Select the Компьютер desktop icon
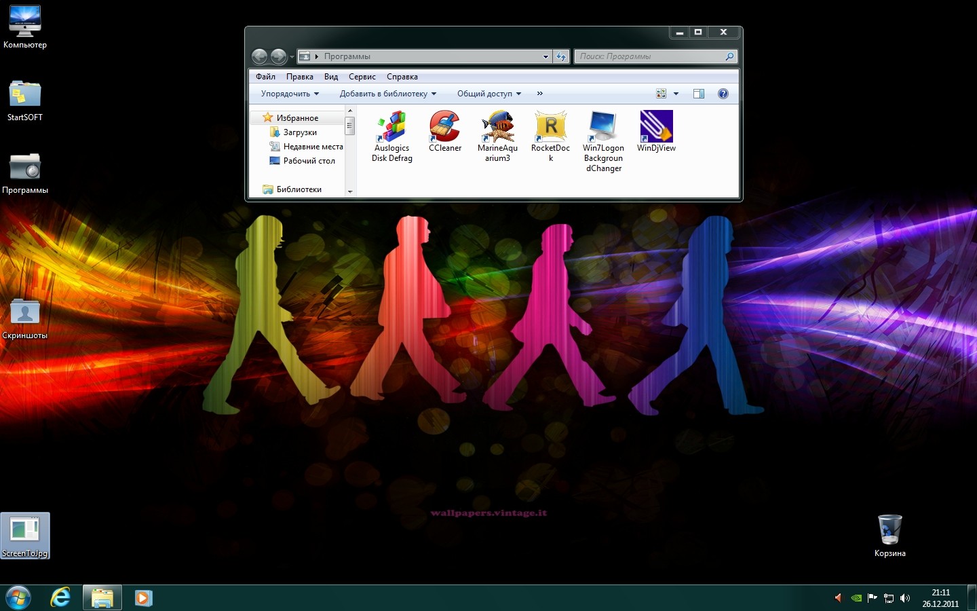 pos(25,27)
